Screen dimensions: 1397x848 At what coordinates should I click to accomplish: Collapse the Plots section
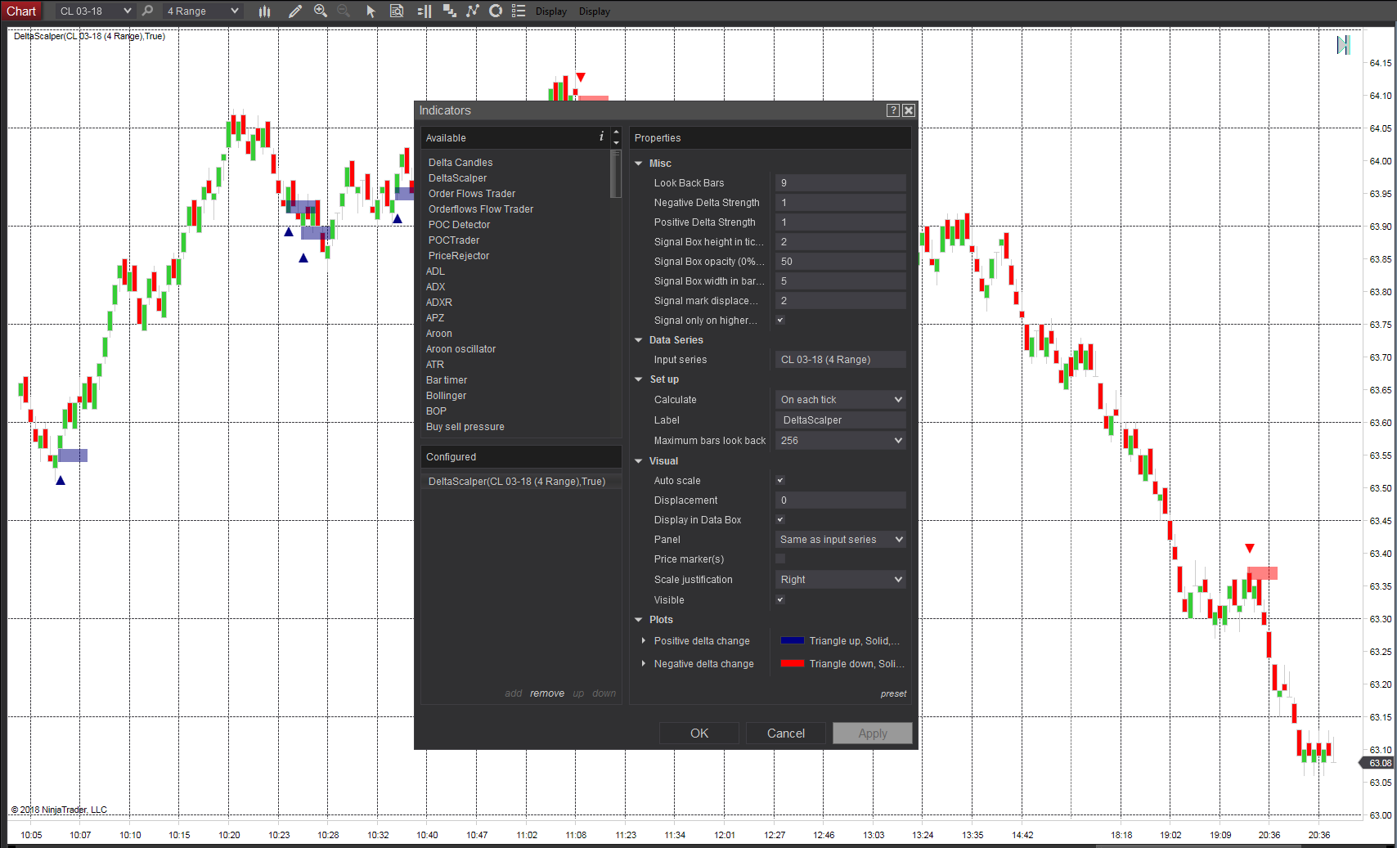[639, 620]
